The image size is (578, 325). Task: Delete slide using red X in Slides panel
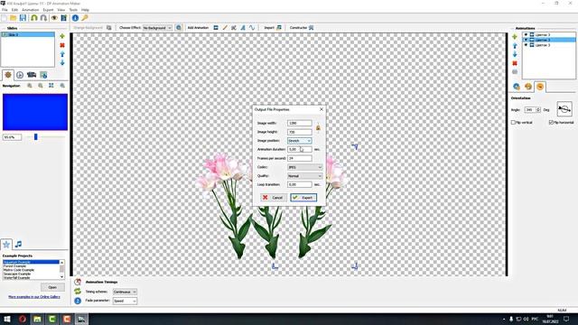tap(62, 45)
